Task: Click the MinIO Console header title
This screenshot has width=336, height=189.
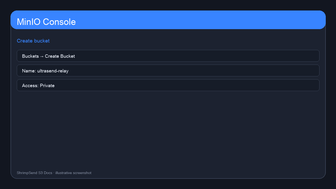Action: point(46,22)
